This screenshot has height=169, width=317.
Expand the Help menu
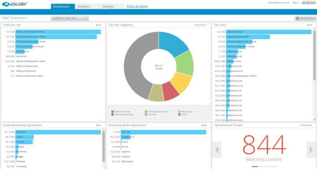pos(295,3)
